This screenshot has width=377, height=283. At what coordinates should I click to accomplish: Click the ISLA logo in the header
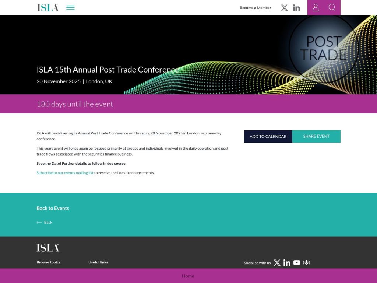point(47,7)
